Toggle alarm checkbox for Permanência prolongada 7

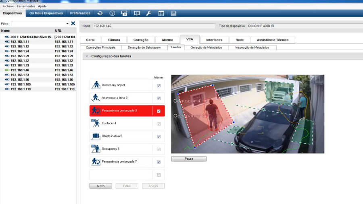[x=159, y=162]
